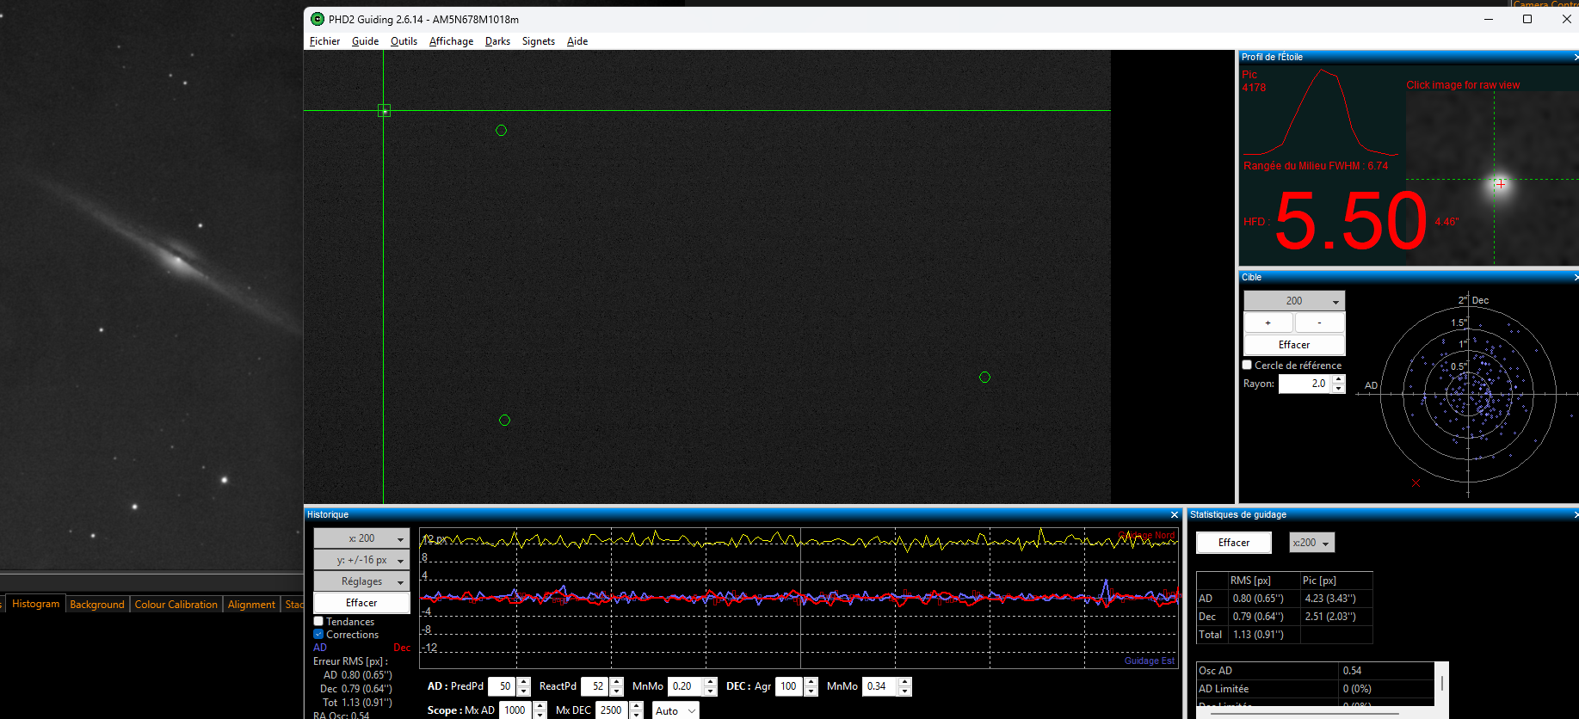
Task: Open the Fichier menu
Action: [x=324, y=41]
